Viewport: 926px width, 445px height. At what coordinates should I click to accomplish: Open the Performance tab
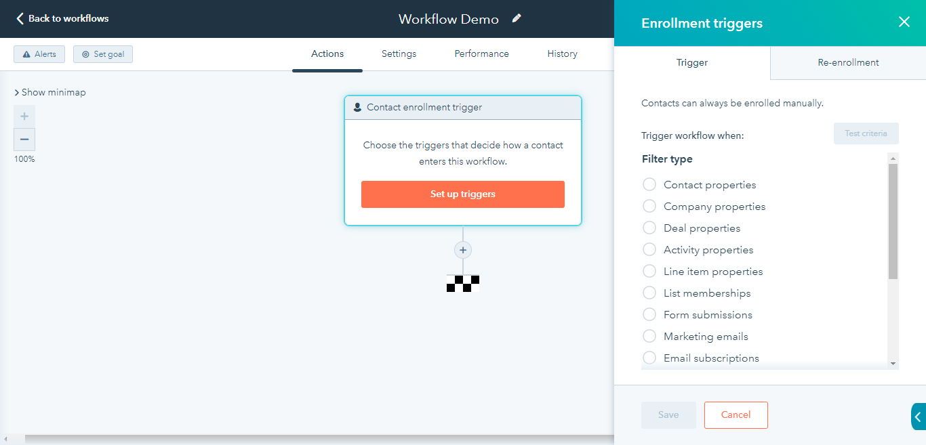point(481,54)
